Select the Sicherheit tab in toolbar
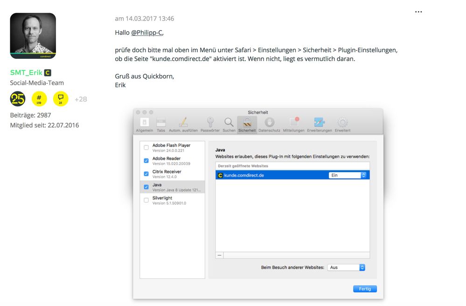Image resolution: width=466 pixels, height=306 pixels. [x=247, y=123]
